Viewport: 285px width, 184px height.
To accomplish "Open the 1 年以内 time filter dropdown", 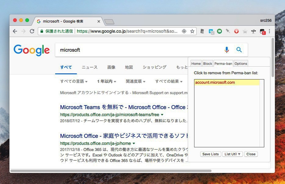I will [107, 81].
